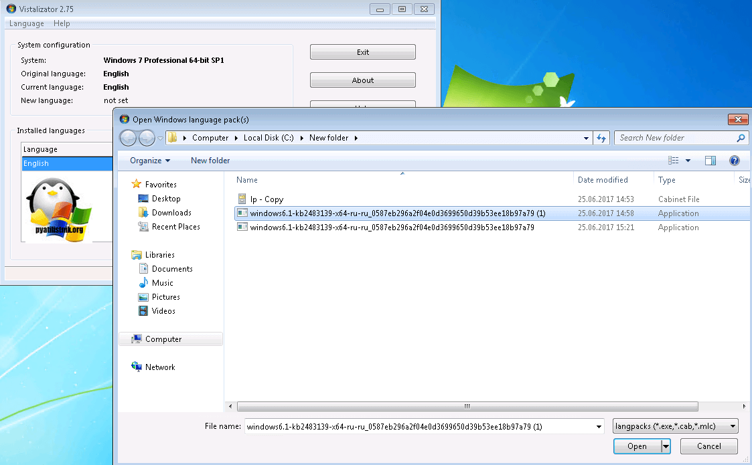Open Music library

[163, 283]
